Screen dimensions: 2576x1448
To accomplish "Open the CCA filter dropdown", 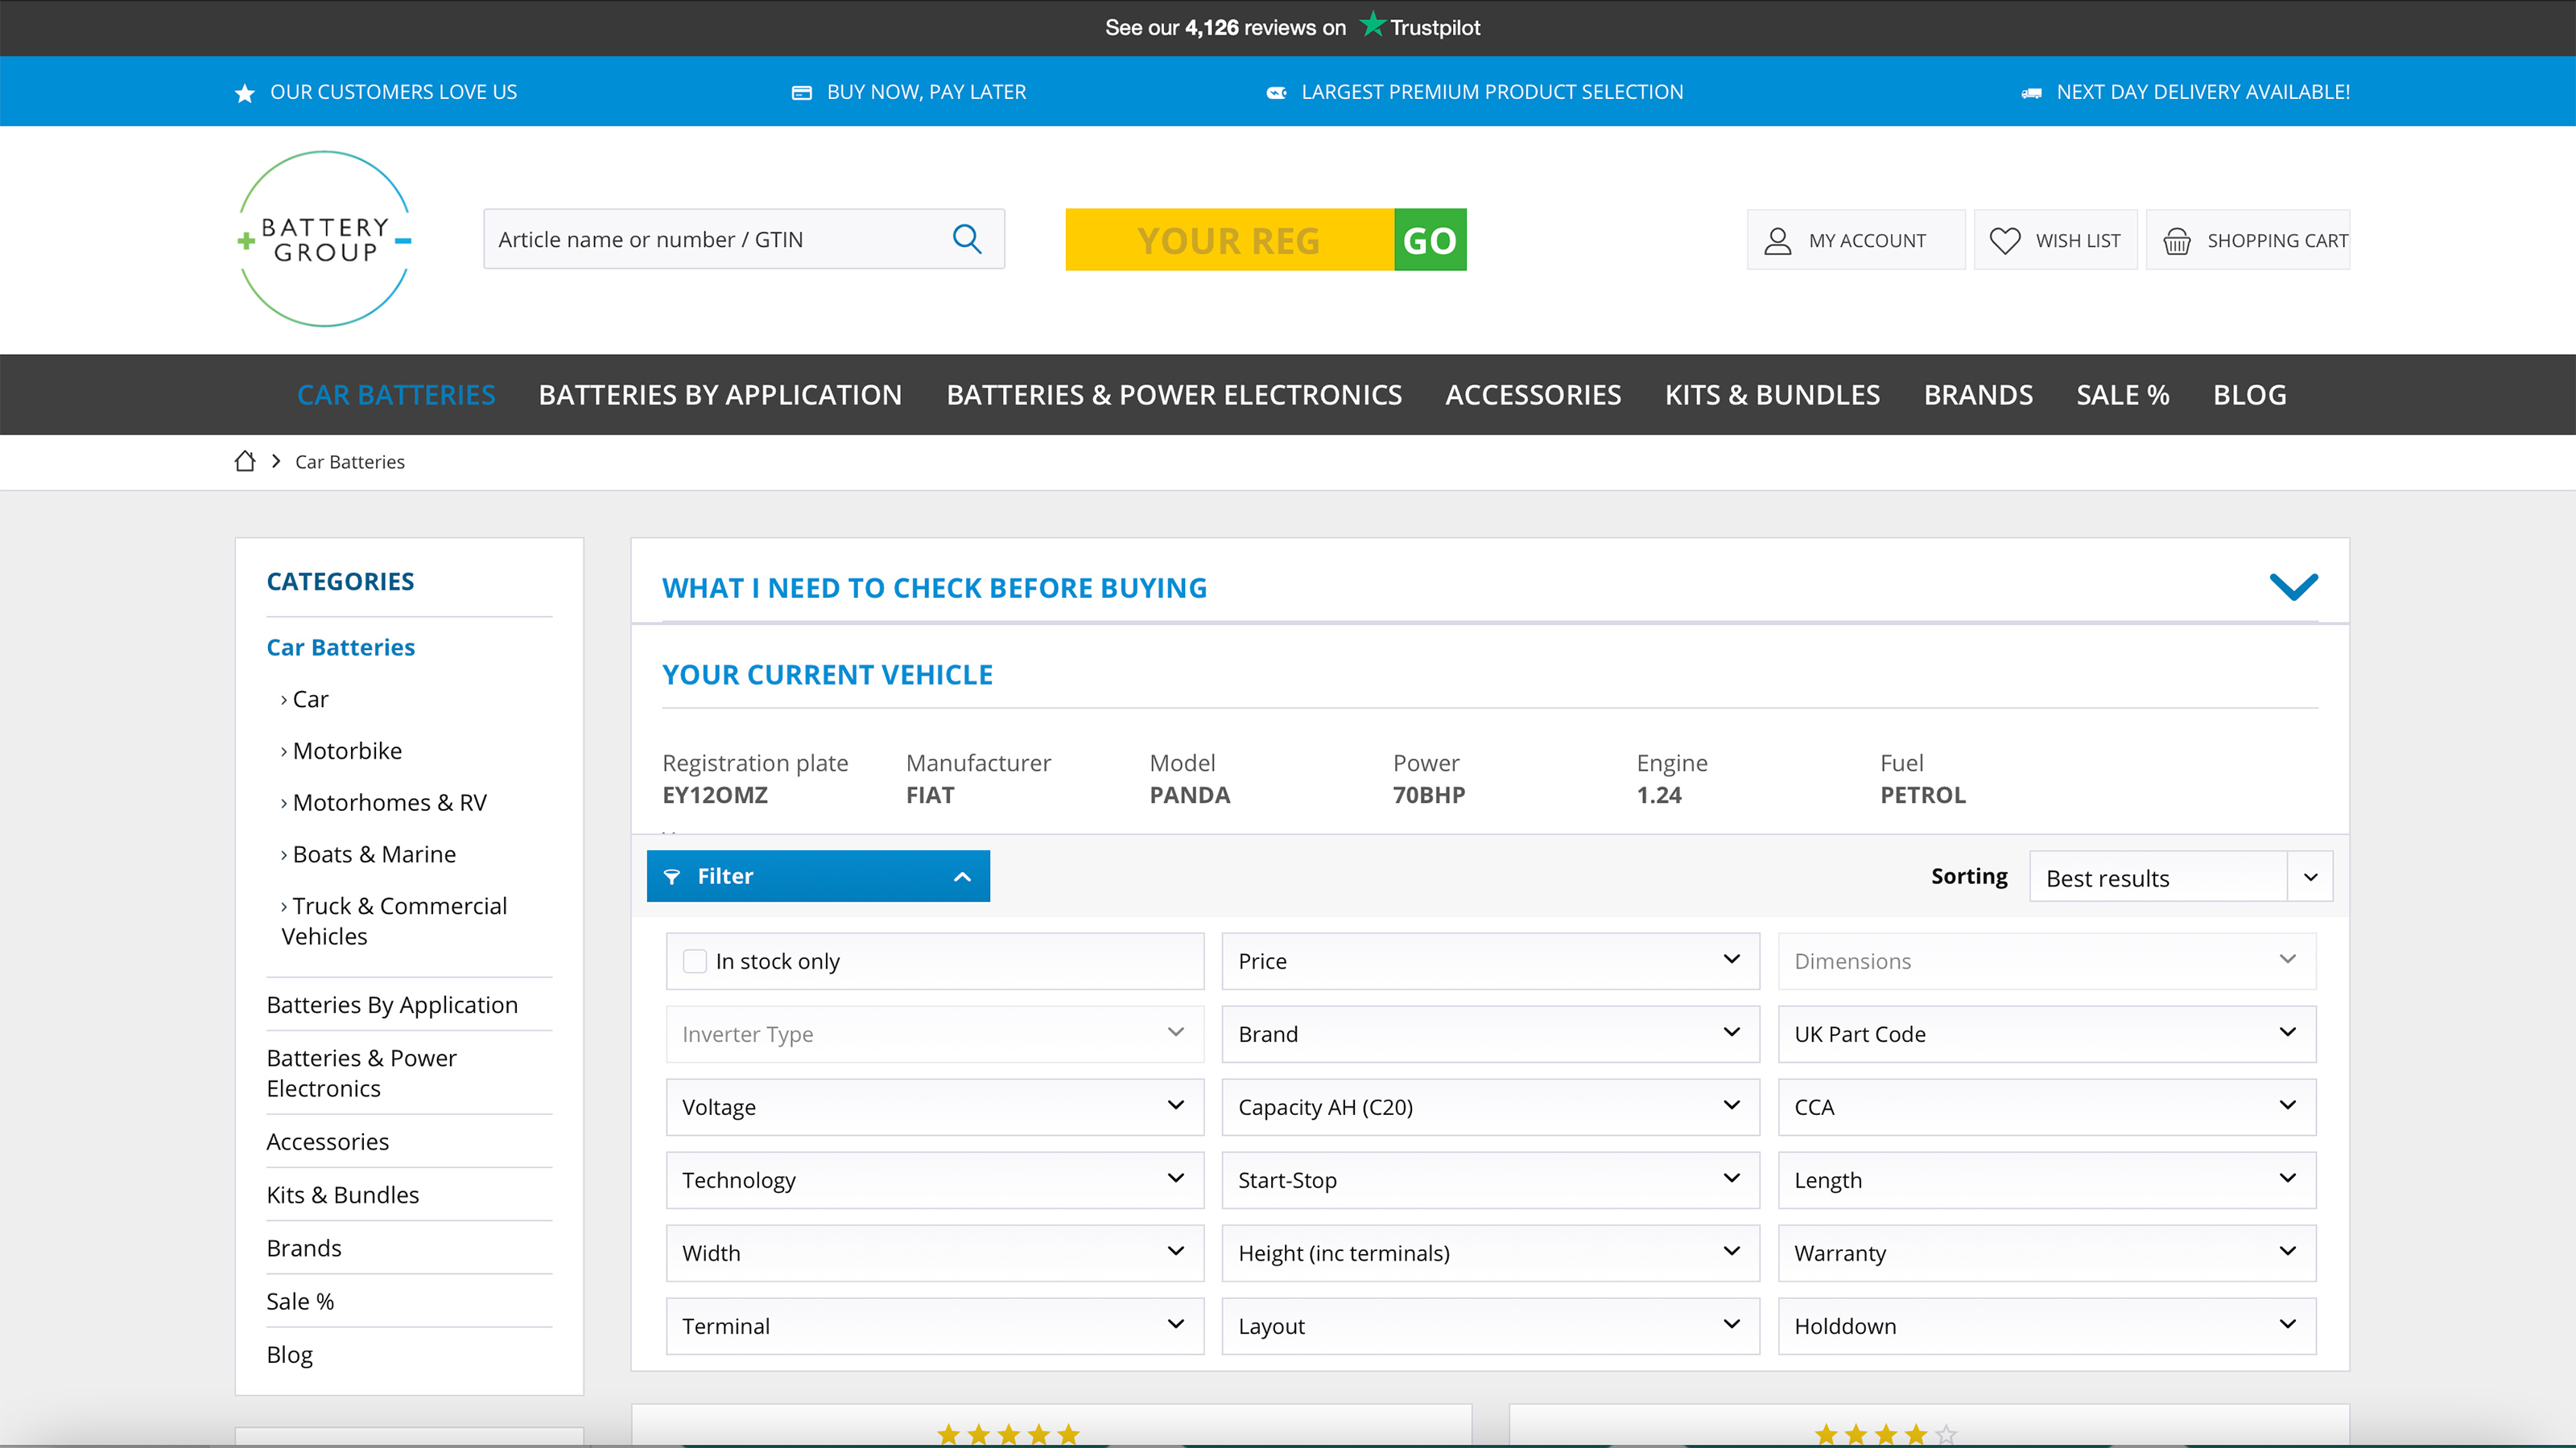I will click(x=2046, y=1106).
